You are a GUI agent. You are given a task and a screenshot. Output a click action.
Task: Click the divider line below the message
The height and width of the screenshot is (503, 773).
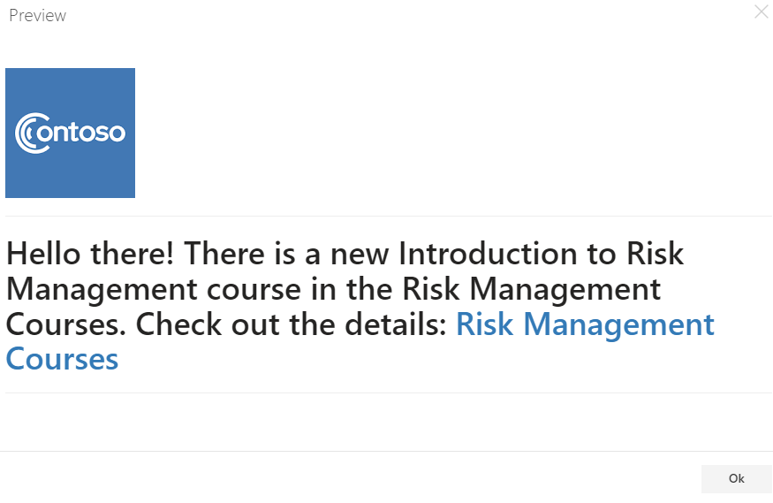389,393
